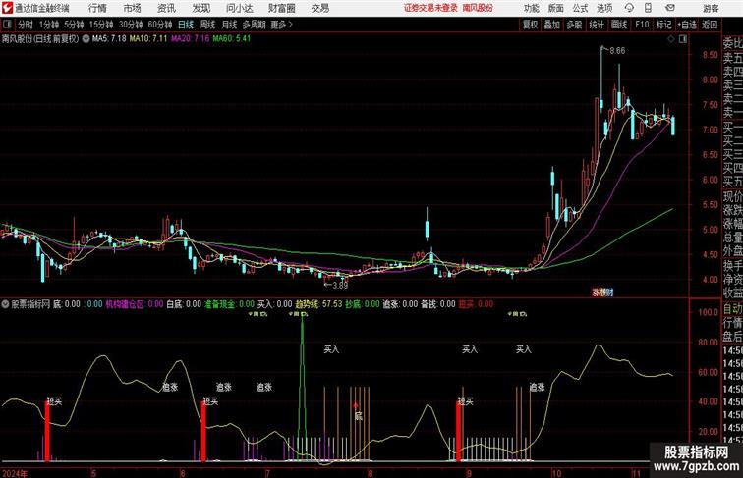Open the 选项 menu
Viewport: 743px width, 478px height.
(604, 8)
